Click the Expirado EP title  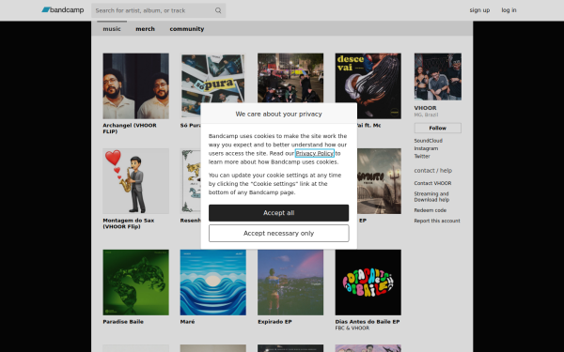pyautogui.click(x=274, y=321)
